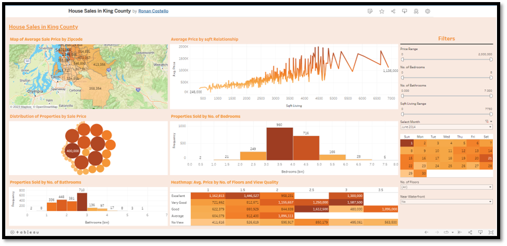The width and height of the screenshot is (507, 246).
Task: Click the revert icon in bottom toolbar
Action: pos(459,232)
